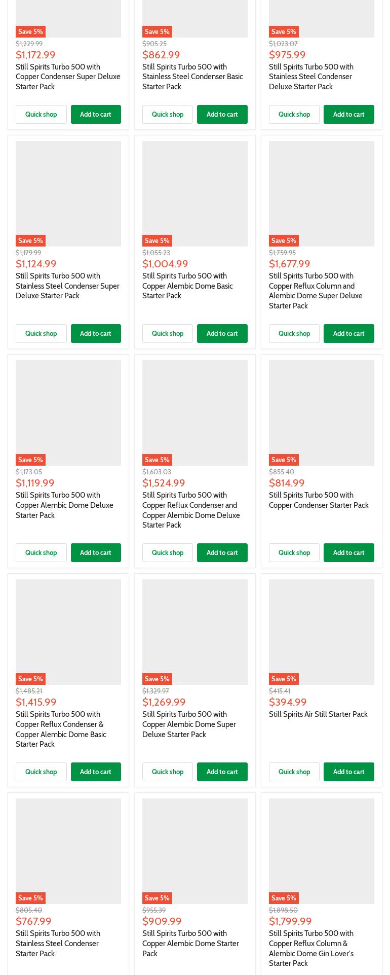Add Copper Alembic Dome Deluxe pack to cart
390x975 pixels.
point(96,552)
